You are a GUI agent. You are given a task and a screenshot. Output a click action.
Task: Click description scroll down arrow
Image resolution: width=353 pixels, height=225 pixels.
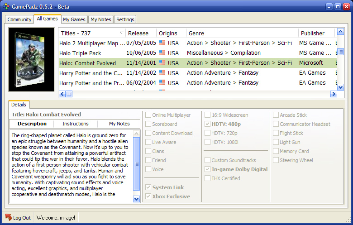pos(136,199)
